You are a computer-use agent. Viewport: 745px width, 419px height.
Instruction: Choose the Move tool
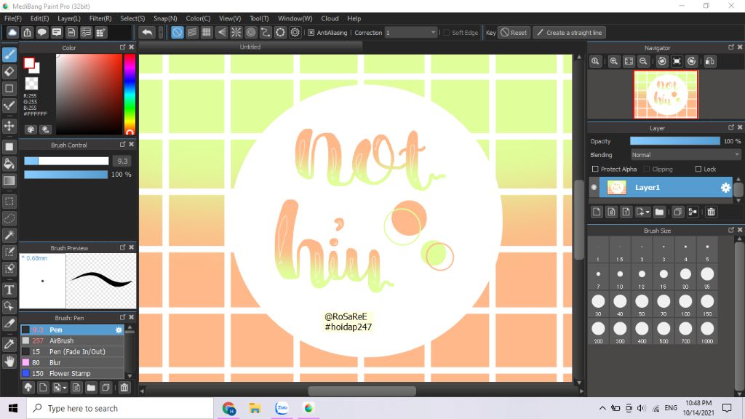click(9, 126)
